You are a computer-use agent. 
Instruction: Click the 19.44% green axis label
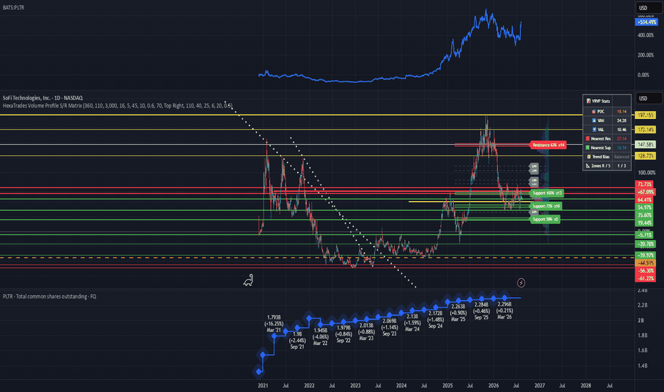(x=645, y=222)
